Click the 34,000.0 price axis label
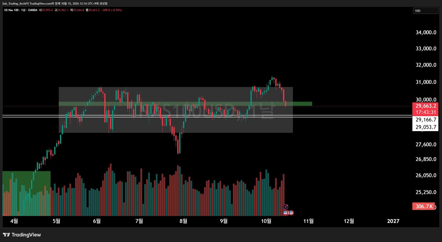Image resolution: width=442 pixels, height=242 pixels. [x=426, y=32]
